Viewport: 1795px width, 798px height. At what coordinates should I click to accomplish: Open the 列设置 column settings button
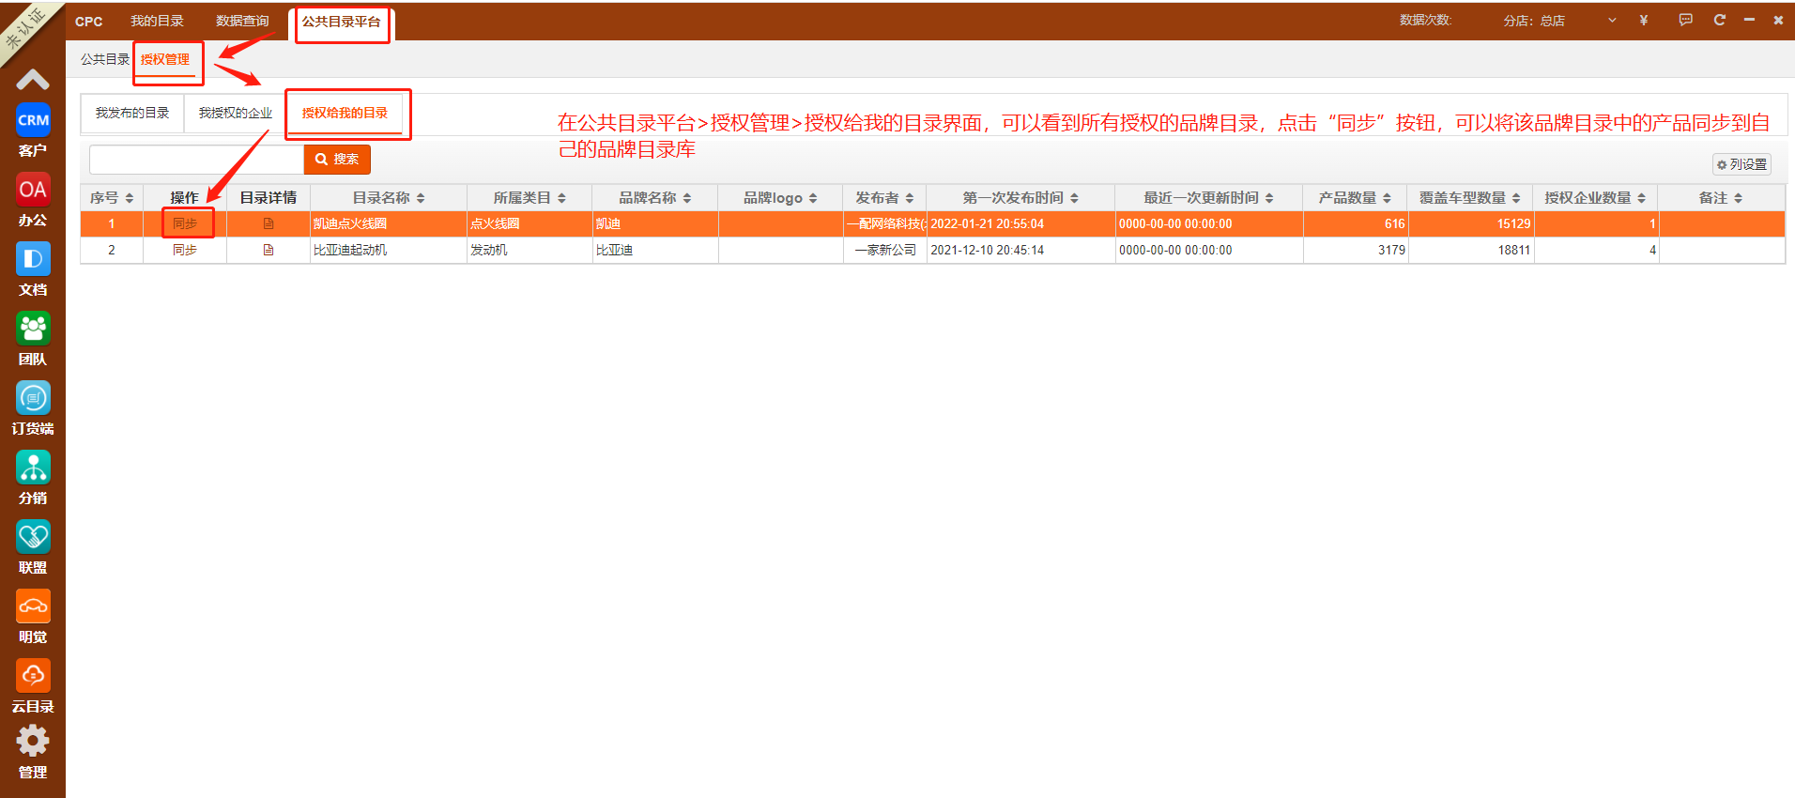[x=1741, y=164]
